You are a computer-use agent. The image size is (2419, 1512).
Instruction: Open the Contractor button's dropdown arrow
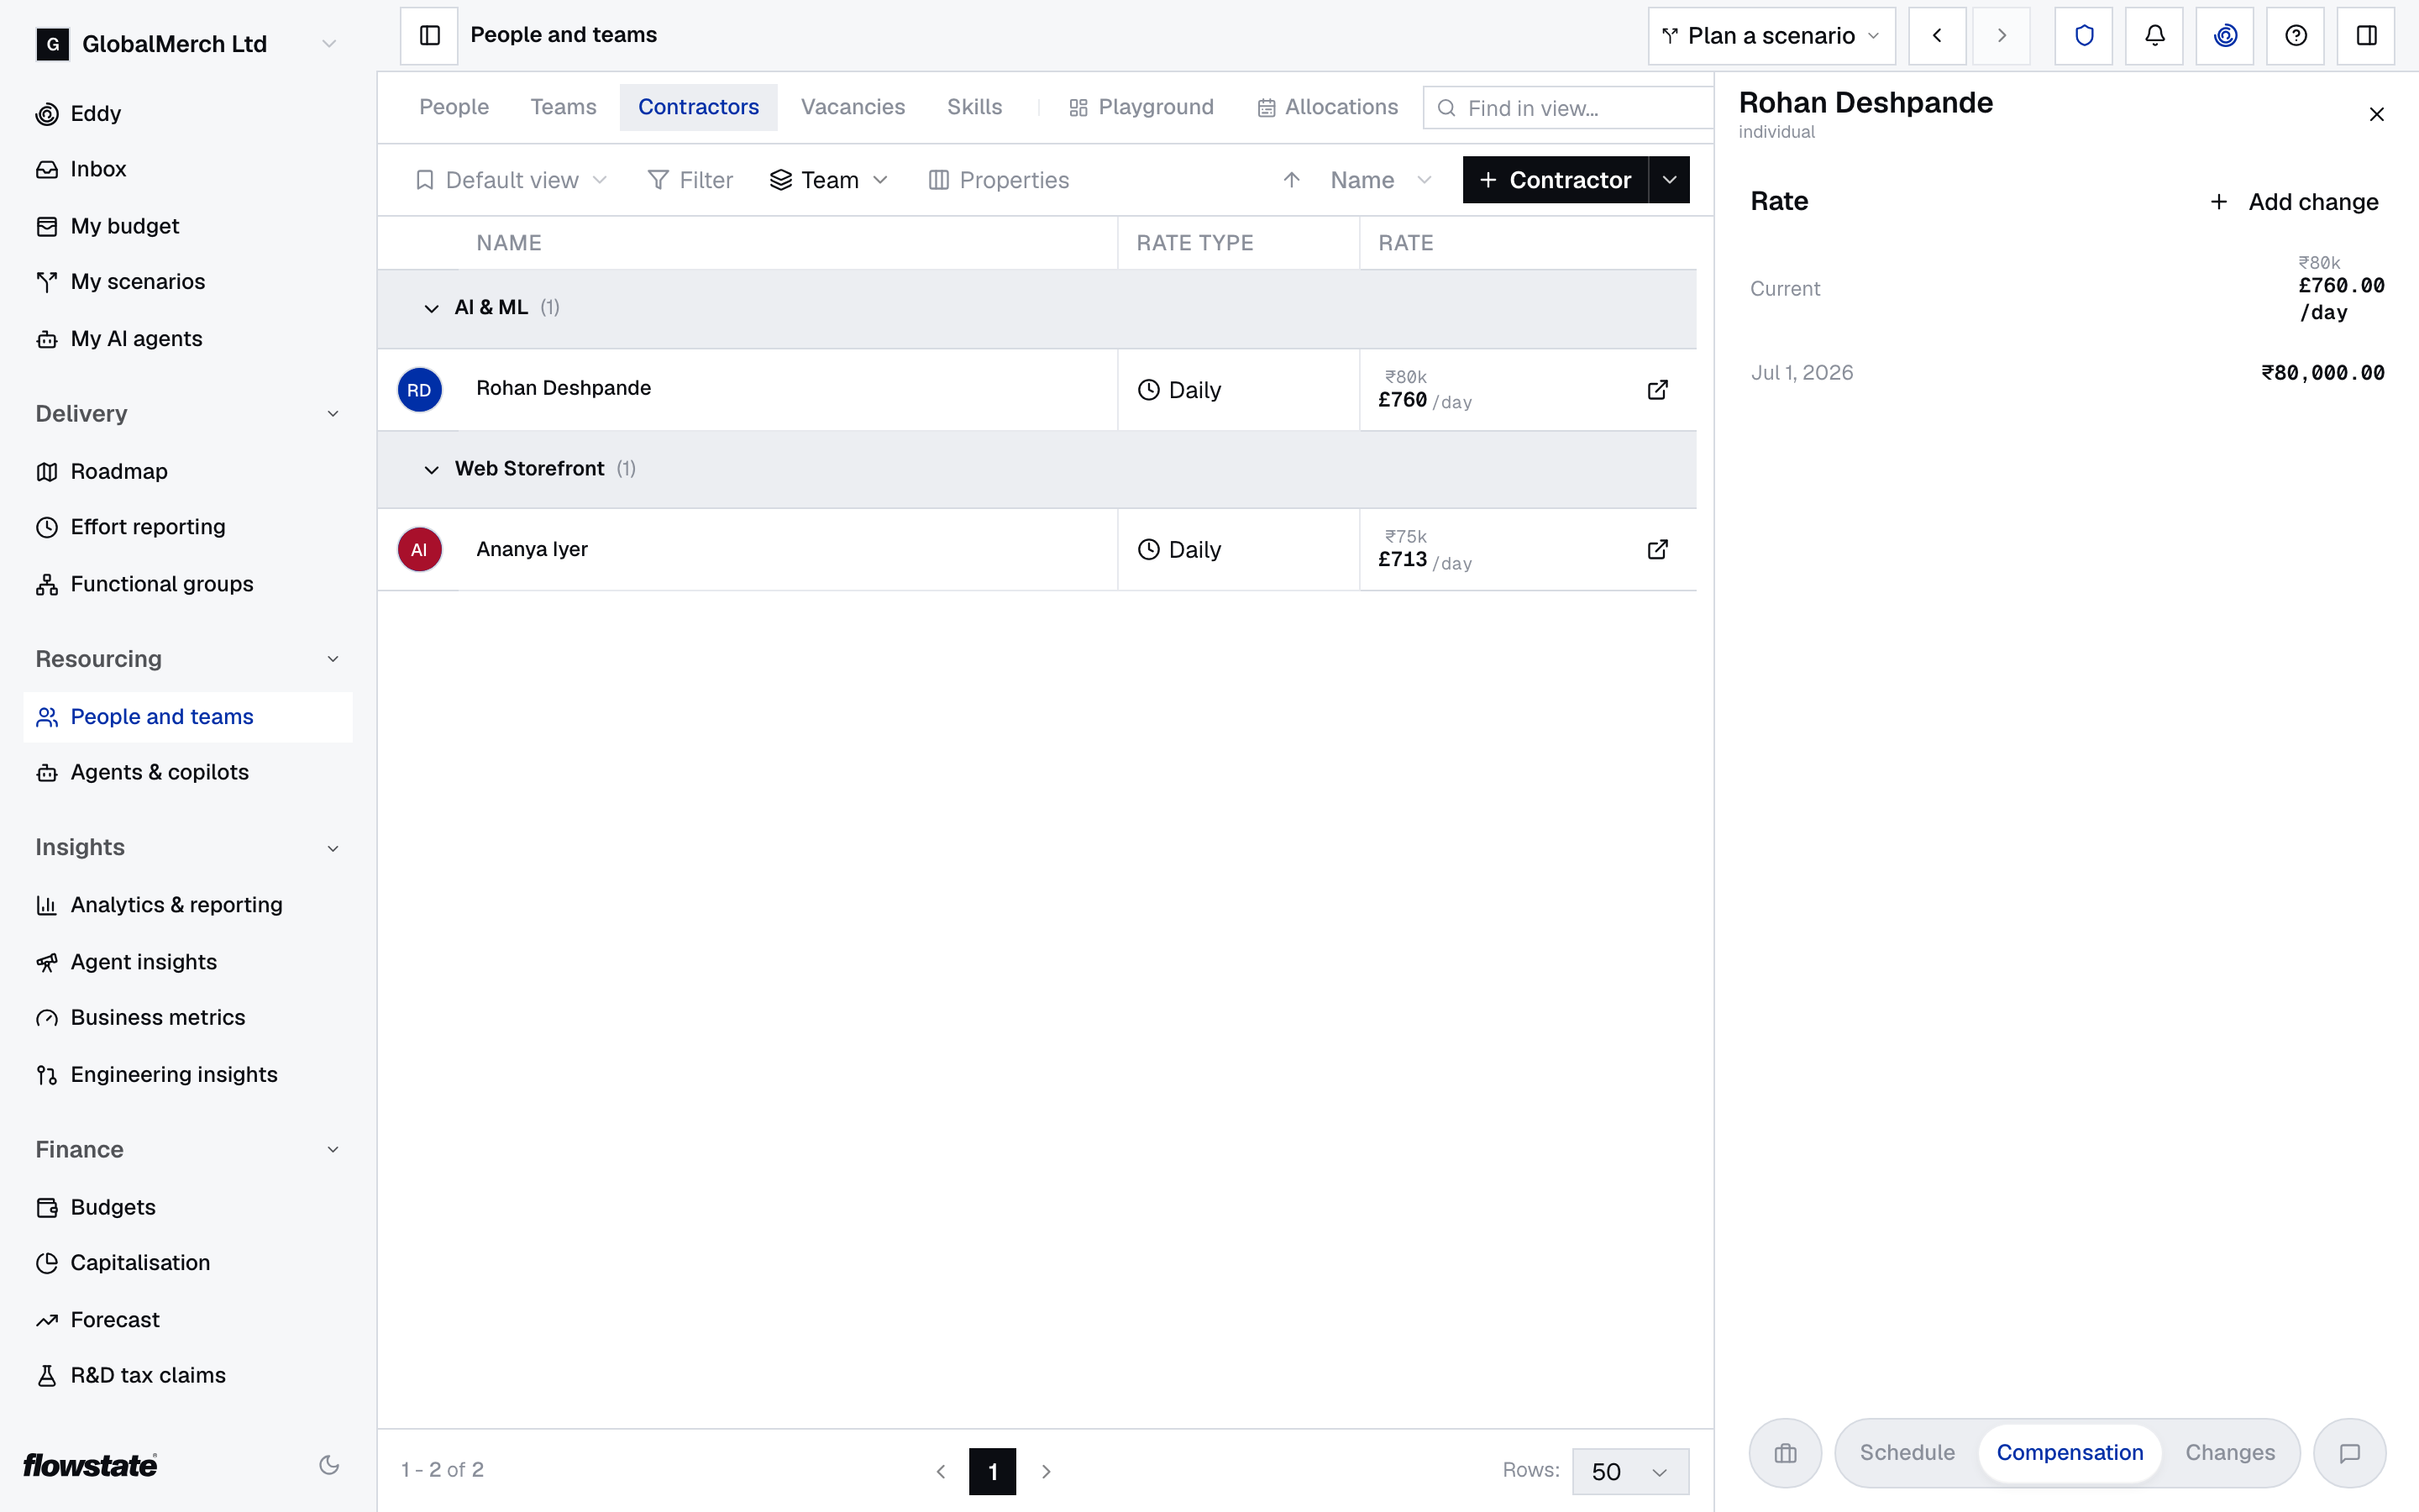point(1669,180)
